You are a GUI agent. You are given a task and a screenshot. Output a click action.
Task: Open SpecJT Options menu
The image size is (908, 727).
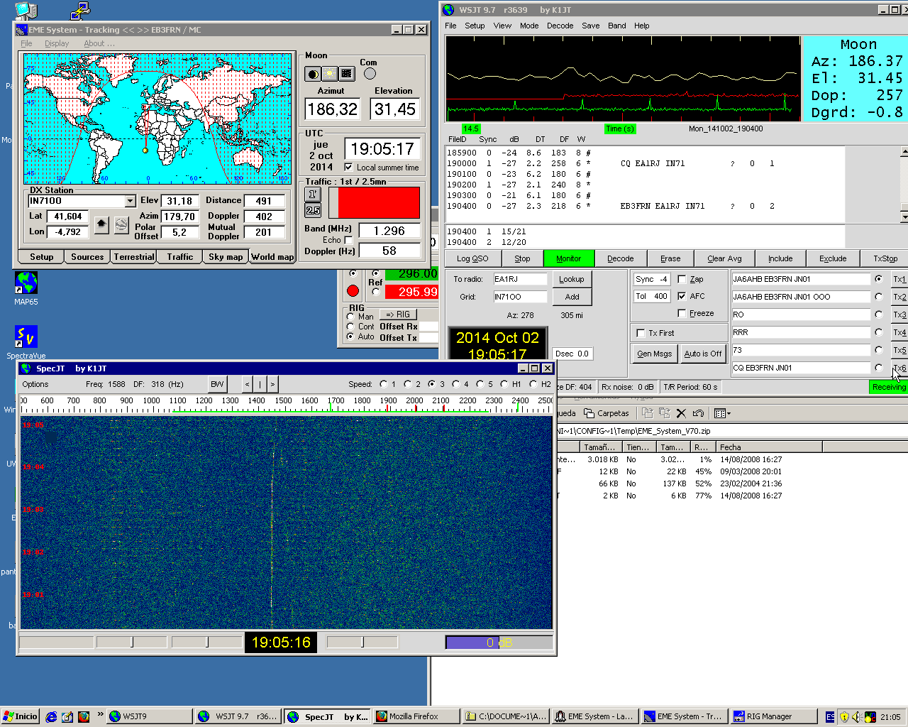tap(35, 384)
